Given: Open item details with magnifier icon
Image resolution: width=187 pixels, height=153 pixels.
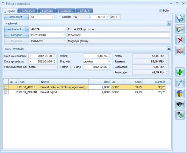Looking at the screenshot, I should (x=180, y=83).
